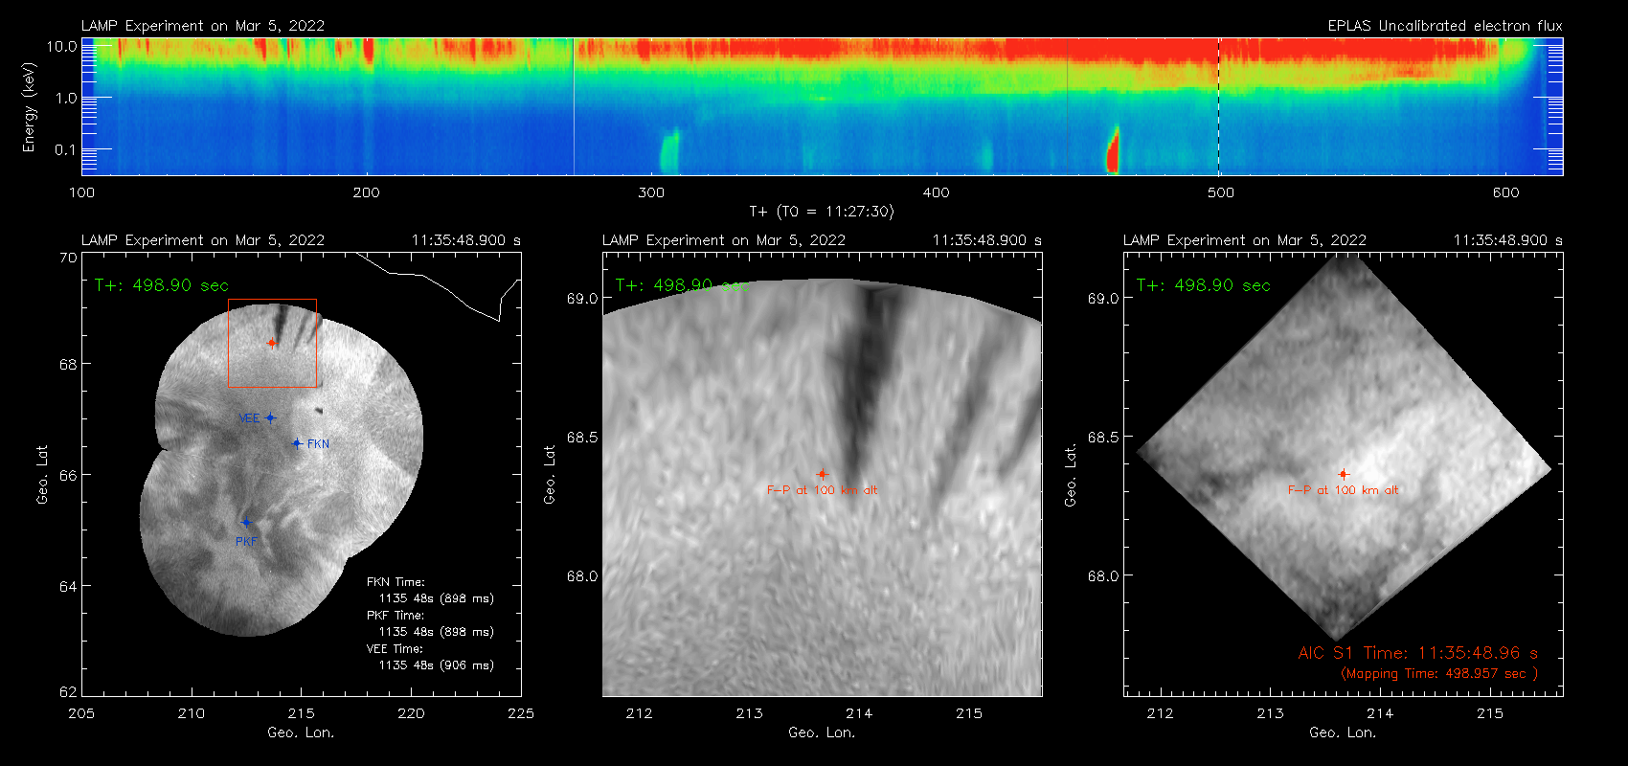
Task: Click the 'T+ (T0 = 11:27:30)' axis label
Action: tap(822, 212)
